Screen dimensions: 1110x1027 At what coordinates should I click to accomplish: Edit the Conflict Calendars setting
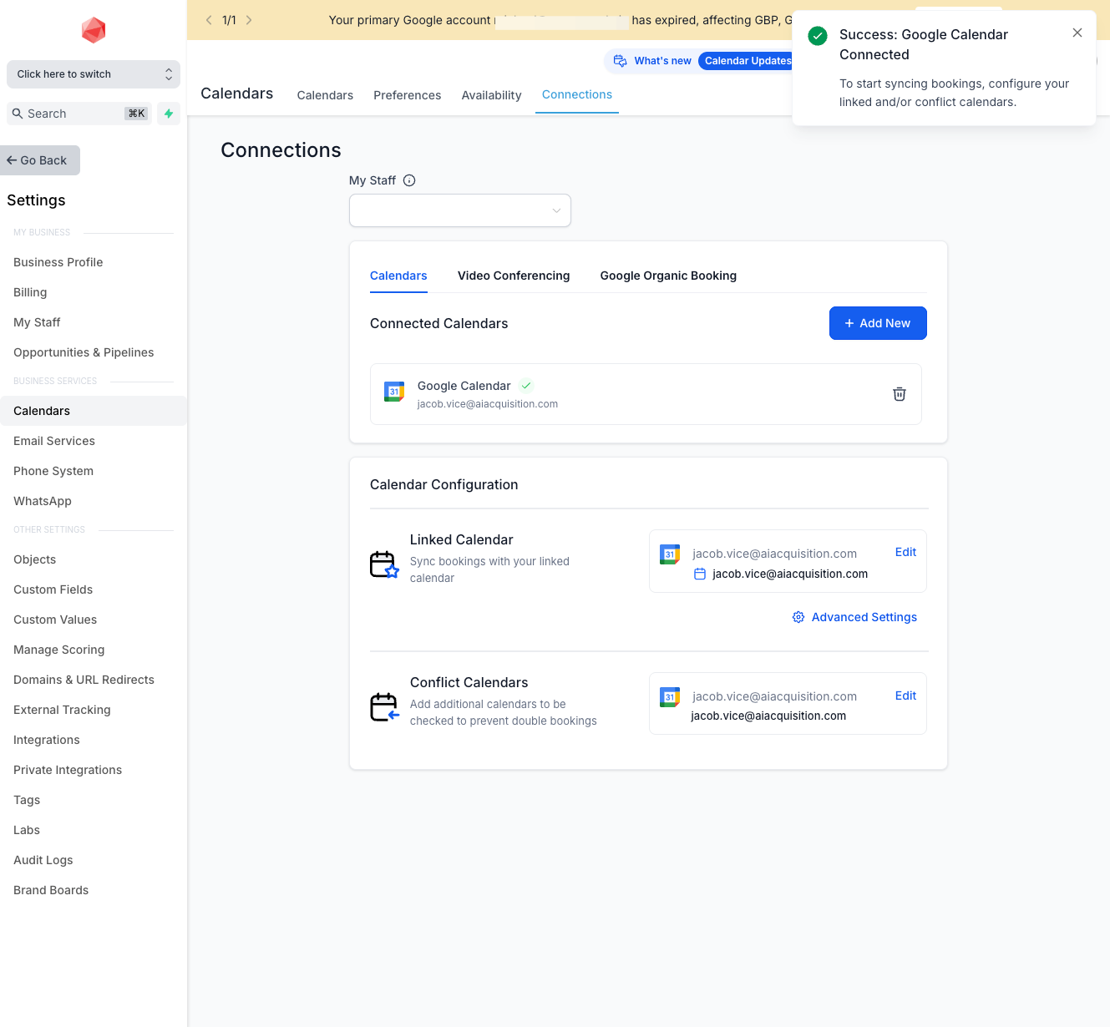[x=905, y=696]
